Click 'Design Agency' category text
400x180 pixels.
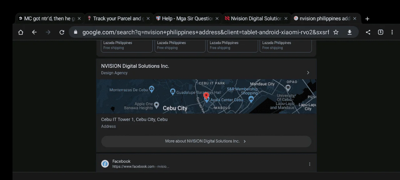[x=114, y=73]
